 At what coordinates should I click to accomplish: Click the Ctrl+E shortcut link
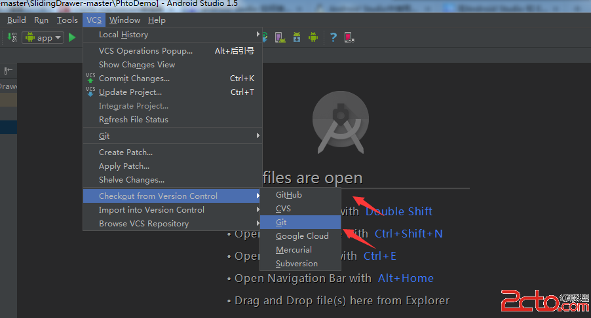coord(380,256)
